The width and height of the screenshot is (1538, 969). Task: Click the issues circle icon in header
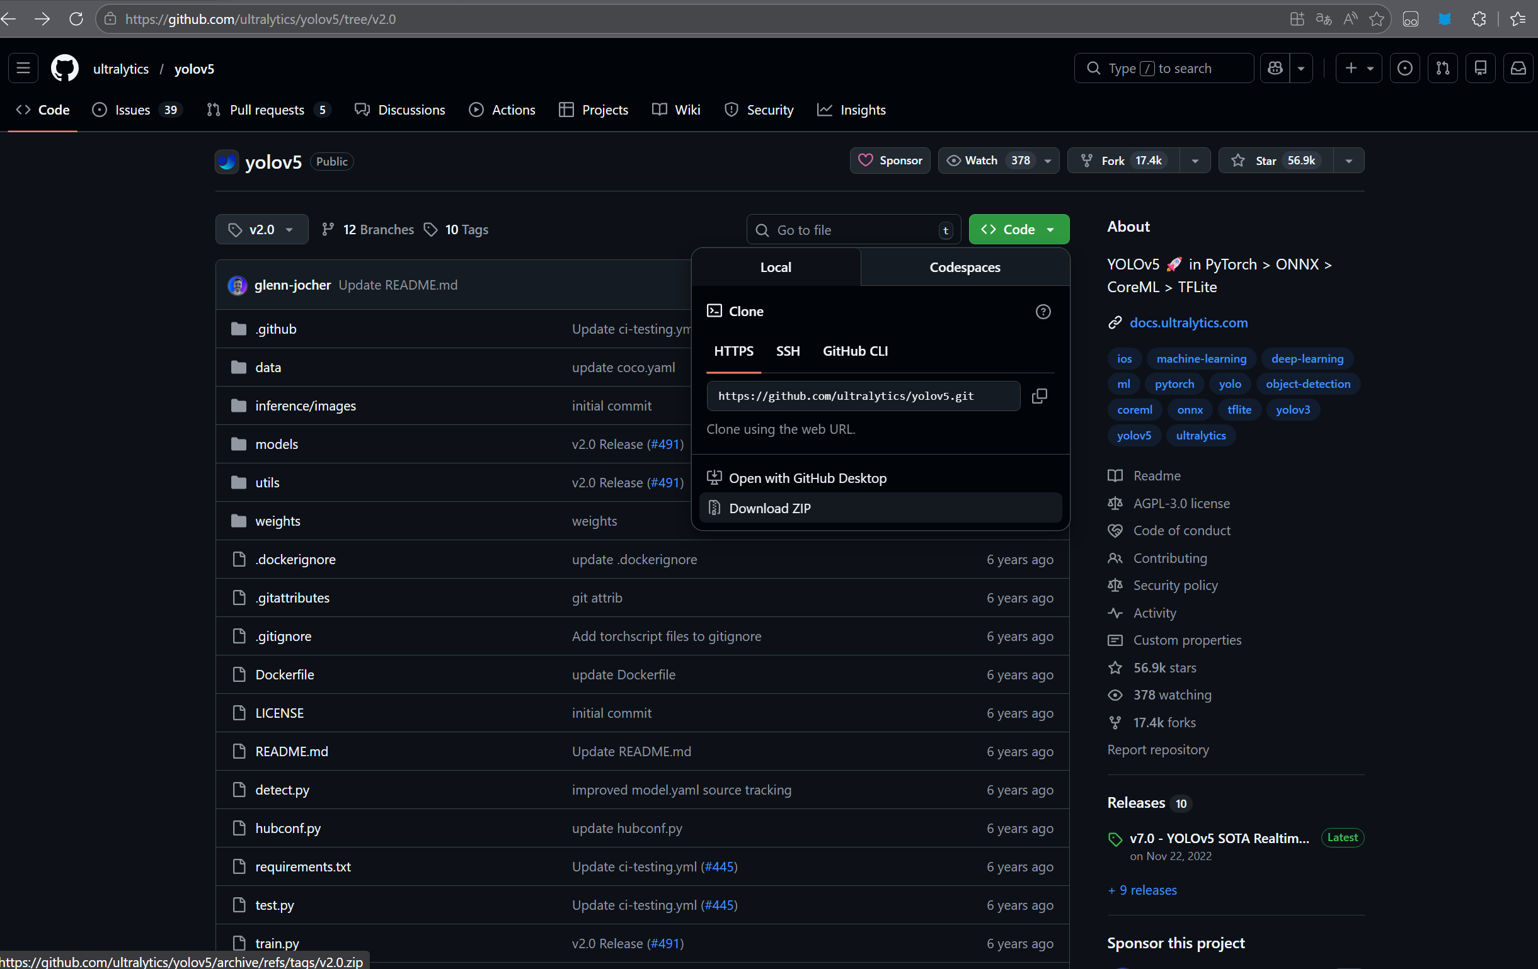pyautogui.click(x=1404, y=68)
